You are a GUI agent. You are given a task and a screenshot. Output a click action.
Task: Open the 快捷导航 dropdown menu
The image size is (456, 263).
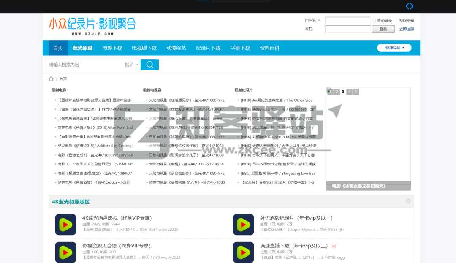(x=394, y=48)
